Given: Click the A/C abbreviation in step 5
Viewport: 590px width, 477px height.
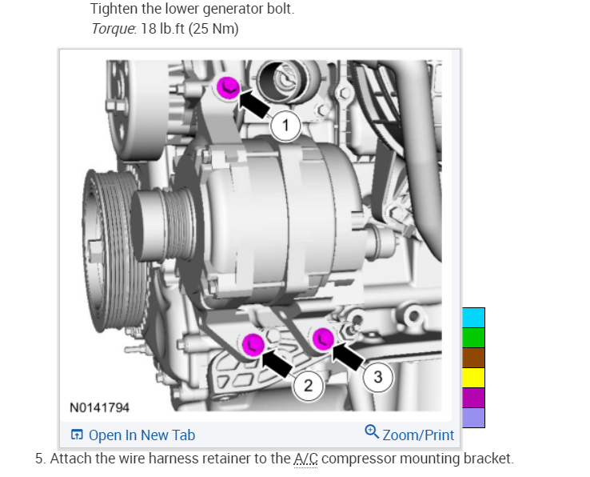Looking at the screenshot, I should 305,459.
